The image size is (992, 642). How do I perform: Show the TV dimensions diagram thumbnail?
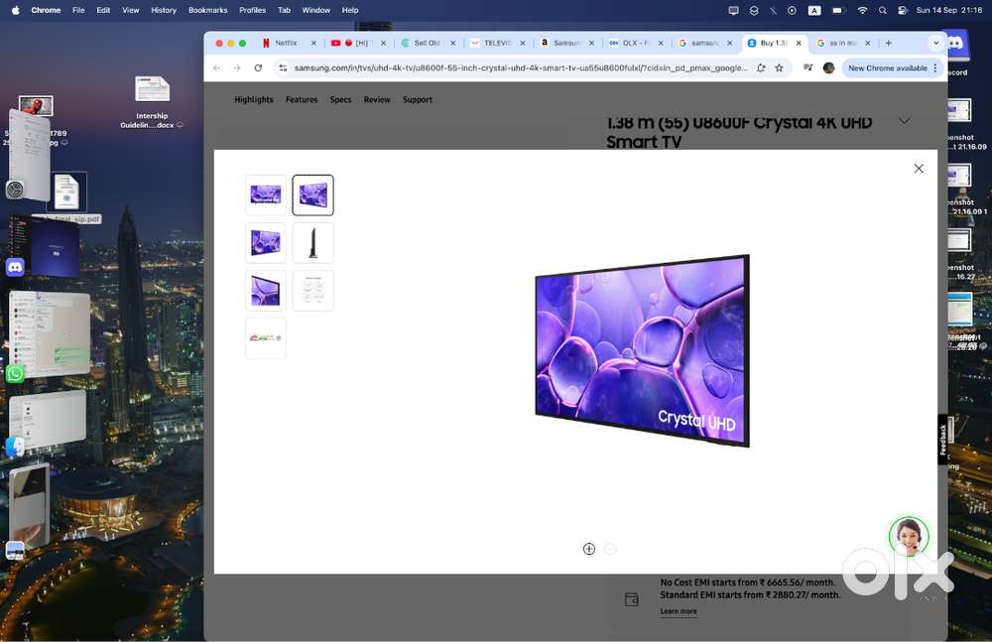[313, 291]
